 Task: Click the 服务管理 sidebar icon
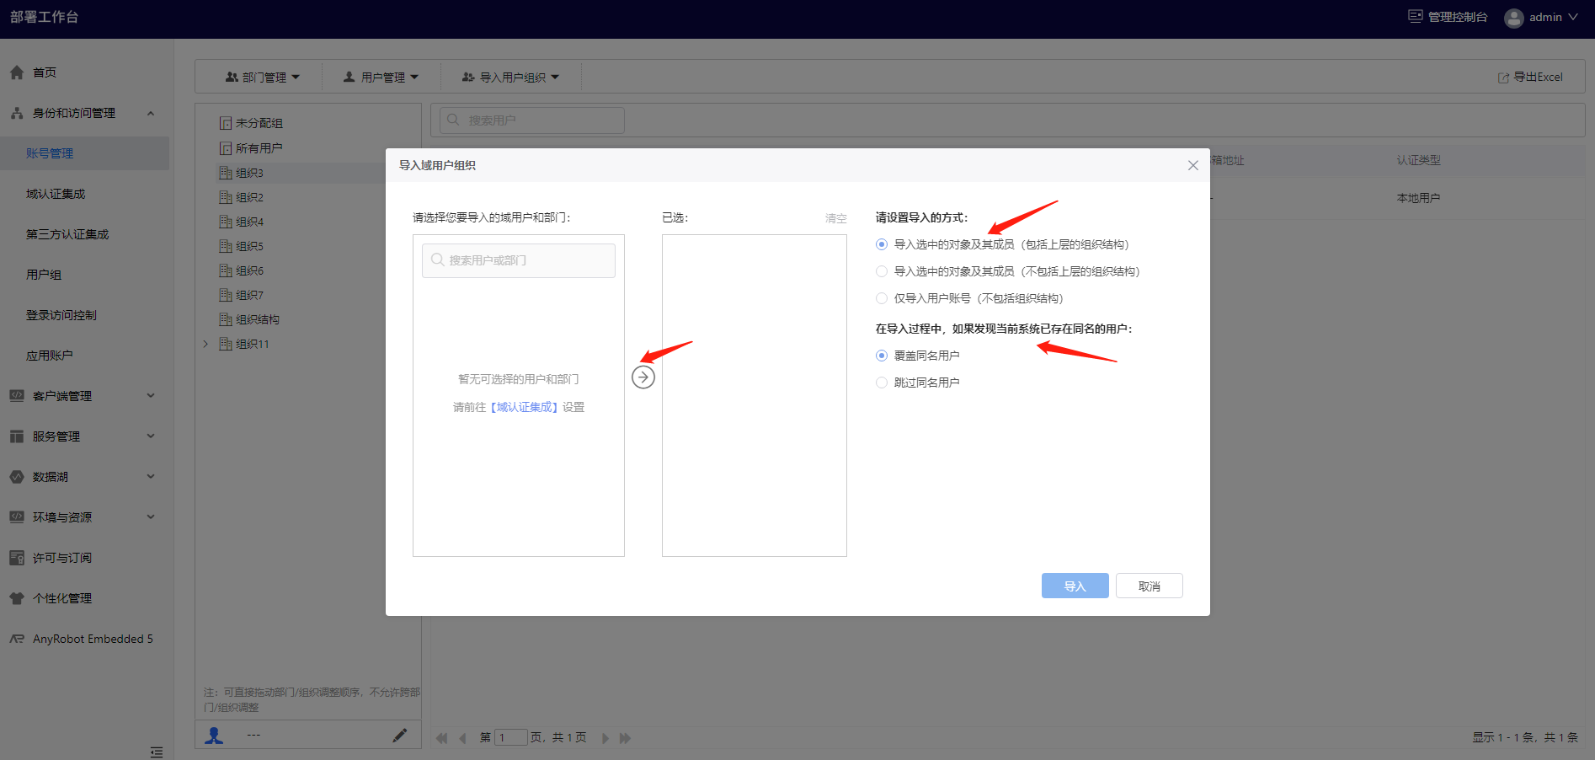point(17,436)
